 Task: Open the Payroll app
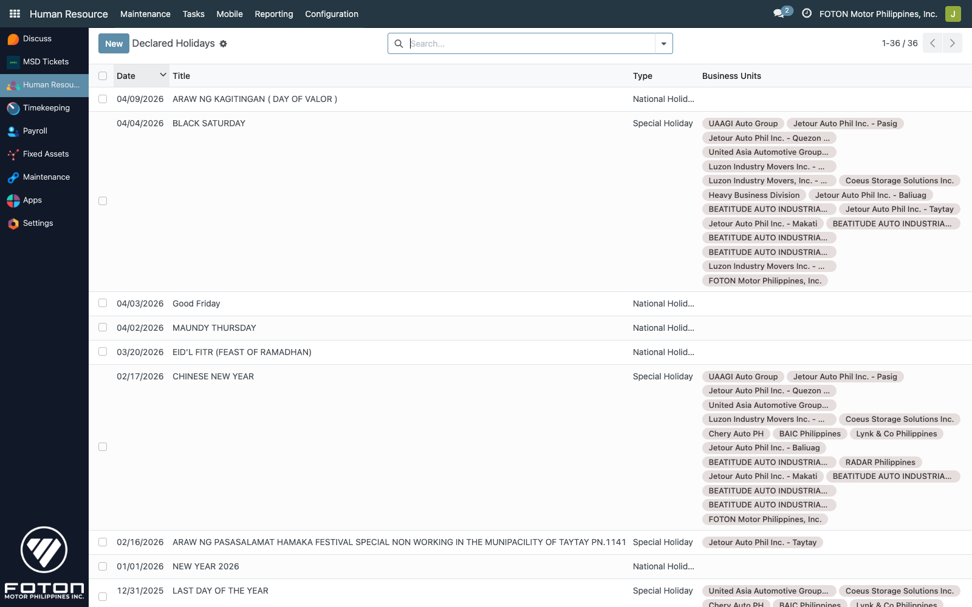[x=35, y=131]
